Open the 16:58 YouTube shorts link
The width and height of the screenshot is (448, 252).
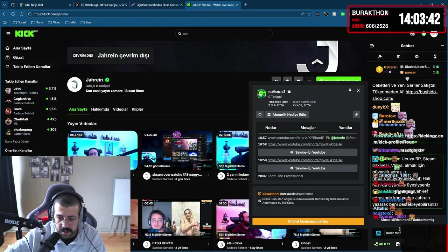point(305,144)
